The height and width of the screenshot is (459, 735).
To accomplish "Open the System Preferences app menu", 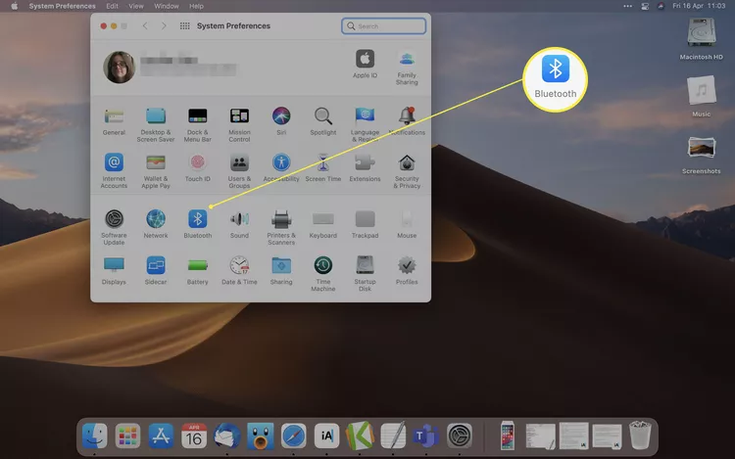I will 62,6.
